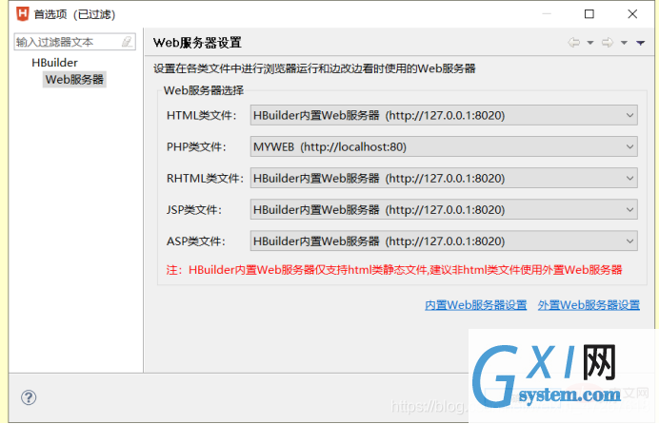Viewport: 659px width, 424px height.
Task: Click the red 注 note text
Action: 394,270
